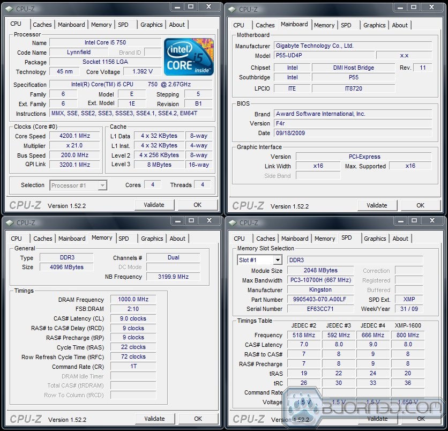Click the DRAM Frequency 1000.0 MHz value
Screen dimensions: 448x431
tap(133, 299)
